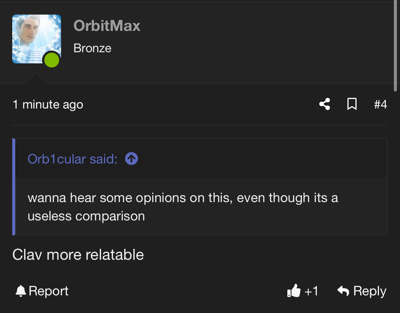Bookmark this post with the bookmark icon
This screenshot has width=400, height=313.
tap(352, 104)
